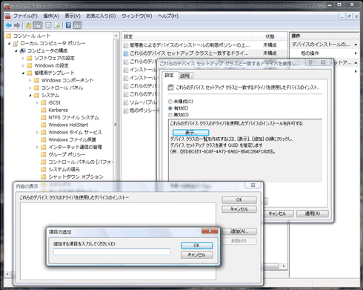363x290 pixels.
Task: Click the 追加する項目 text input field
Action: (112, 252)
